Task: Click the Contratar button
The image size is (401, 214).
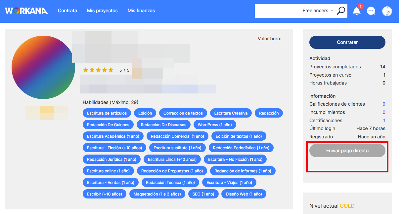Action: (347, 42)
